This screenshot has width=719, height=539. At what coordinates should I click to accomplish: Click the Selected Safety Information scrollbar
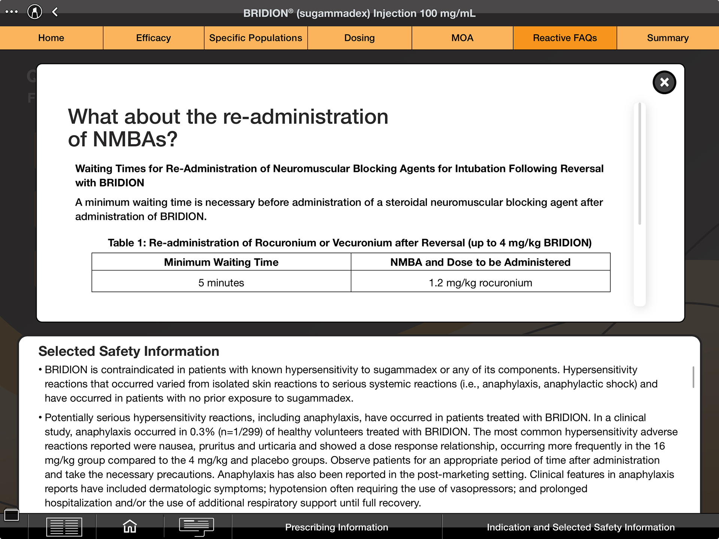(693, 377)
